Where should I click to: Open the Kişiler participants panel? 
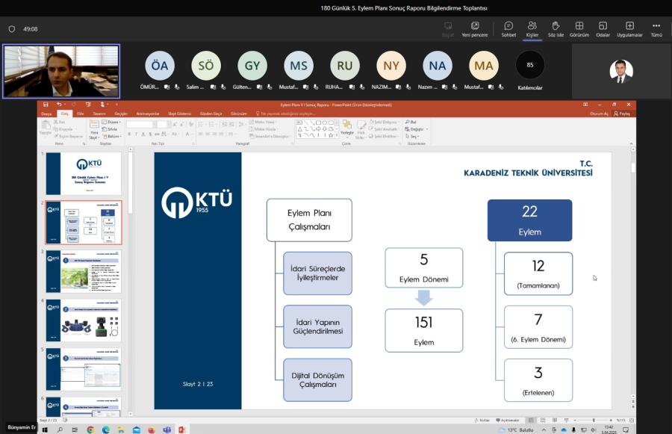tap(532, 29)
